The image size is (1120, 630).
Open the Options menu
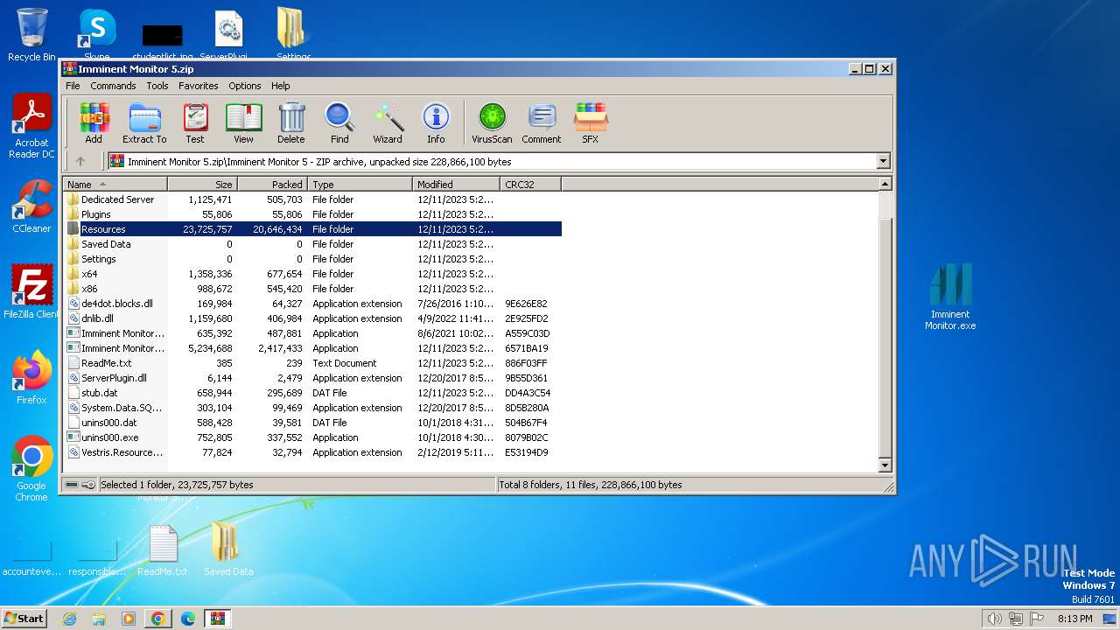pyautogui.click(x=245, y=86)
